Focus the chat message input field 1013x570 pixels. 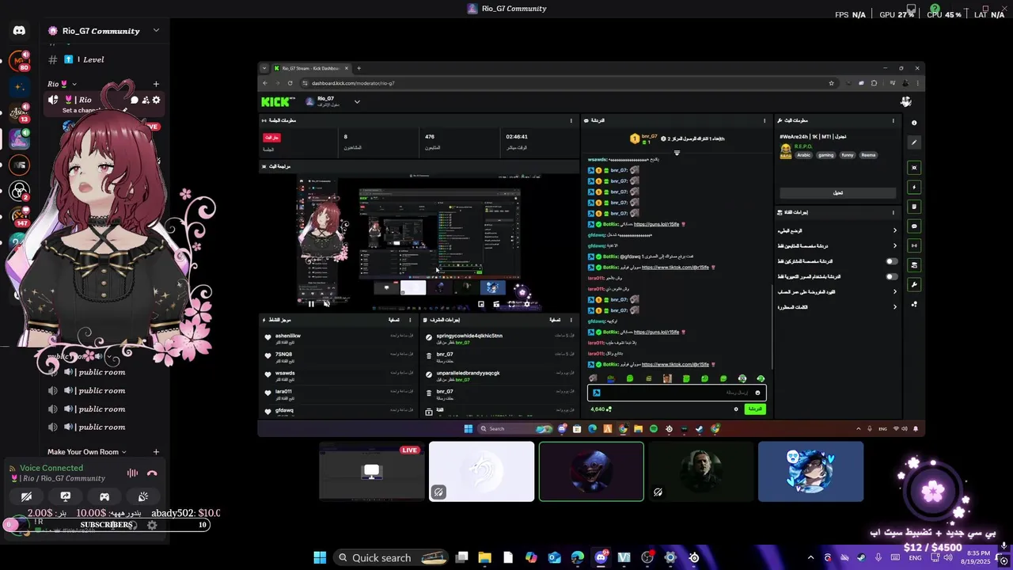point(677,393)
